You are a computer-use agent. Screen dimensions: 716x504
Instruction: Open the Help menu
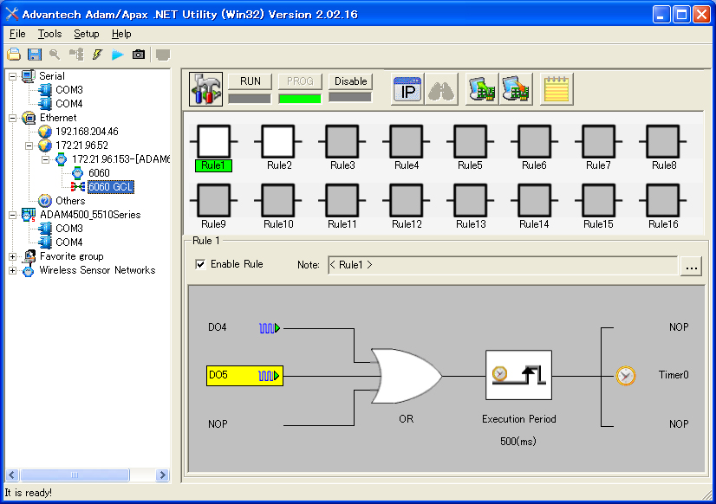coord(121,35)
